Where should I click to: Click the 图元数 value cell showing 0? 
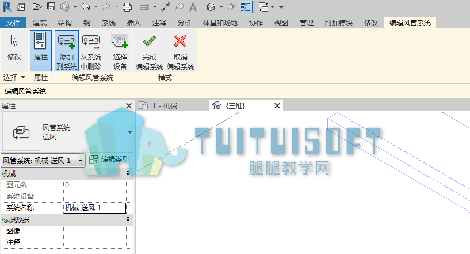(x=95, y=185)
